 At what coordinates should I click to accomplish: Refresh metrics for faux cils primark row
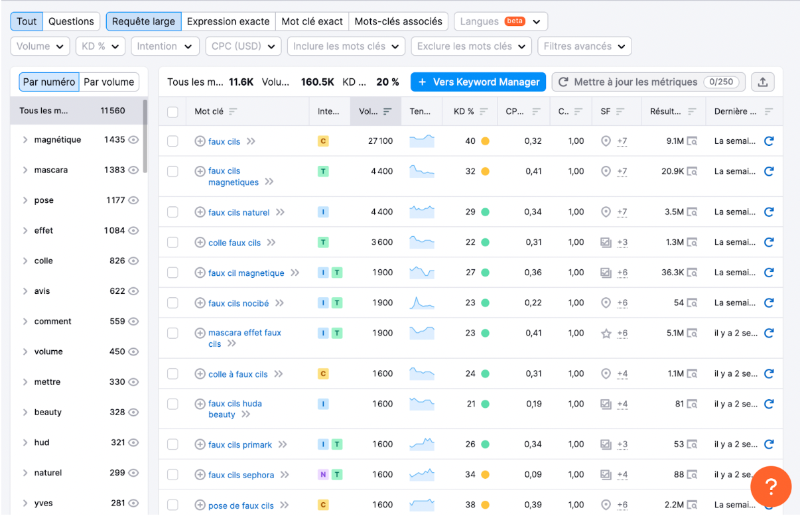pyautogui.click(x=769, y=444)
